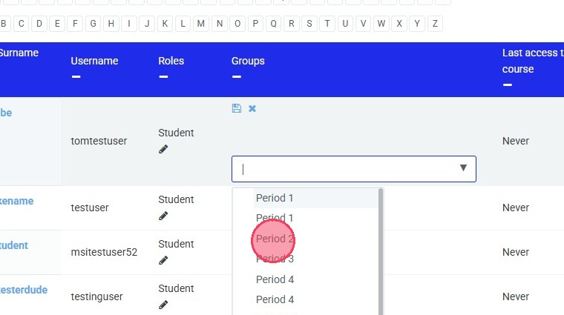The height and width of the screenshot is (315, 564).
Task: Collapse the Roles column
Action: click(163, 76)
